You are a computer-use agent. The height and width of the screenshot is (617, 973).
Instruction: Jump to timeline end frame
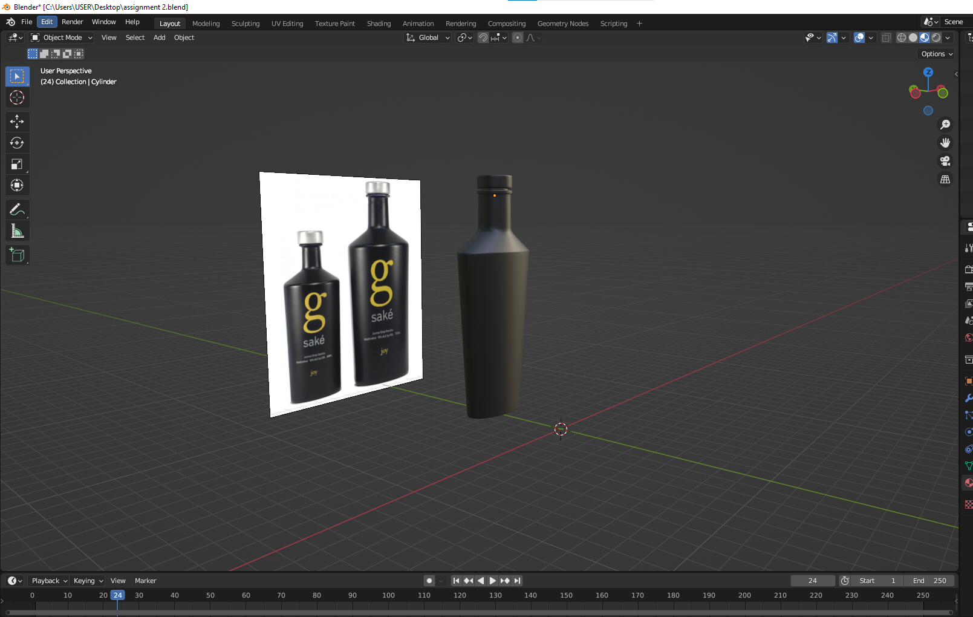517,581
